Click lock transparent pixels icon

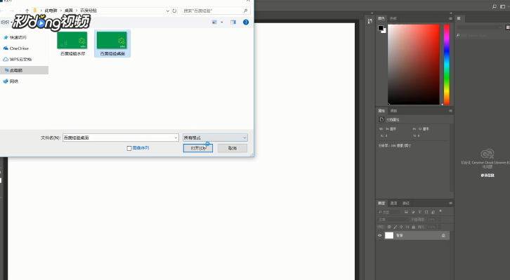click(x=389, y=227)
